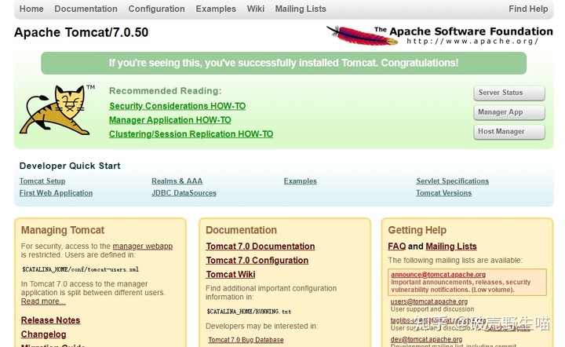Image resolution: width=565 pixels, height=347 pixels.
Task: Open Manager Application HOW-TO link
Action: pyautogui.click(x=170, y=120)
